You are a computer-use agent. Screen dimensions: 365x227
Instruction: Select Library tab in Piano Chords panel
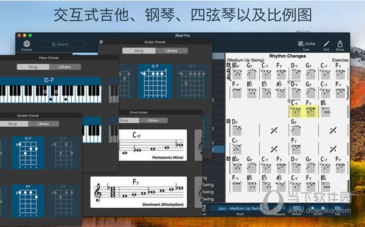pos(64,67)
